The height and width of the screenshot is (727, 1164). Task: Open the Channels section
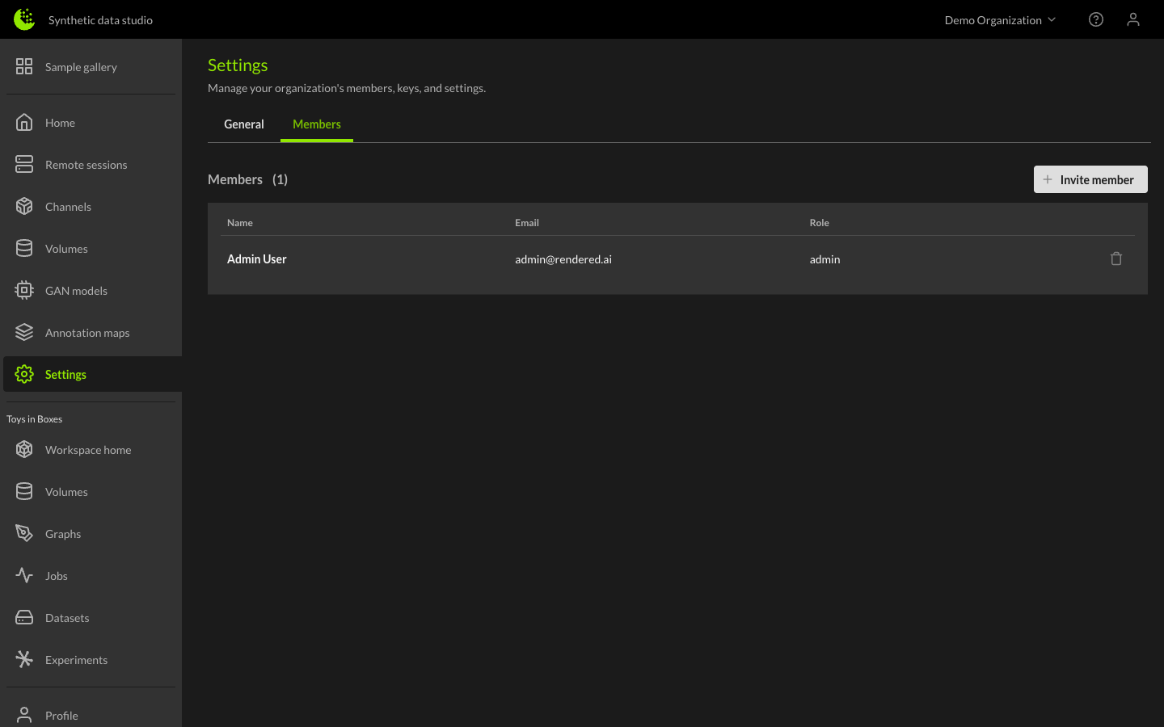click(68, 207)
